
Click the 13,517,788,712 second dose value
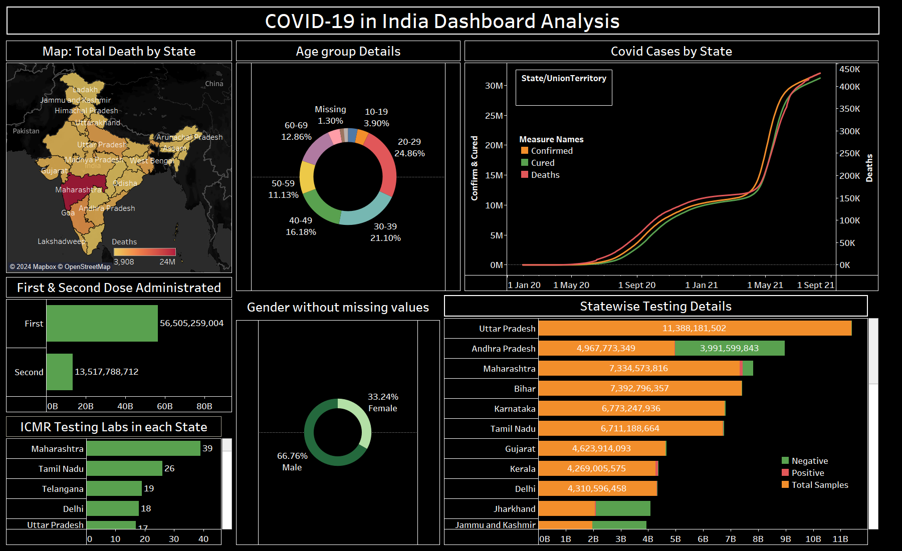click(x=107, y=372)
